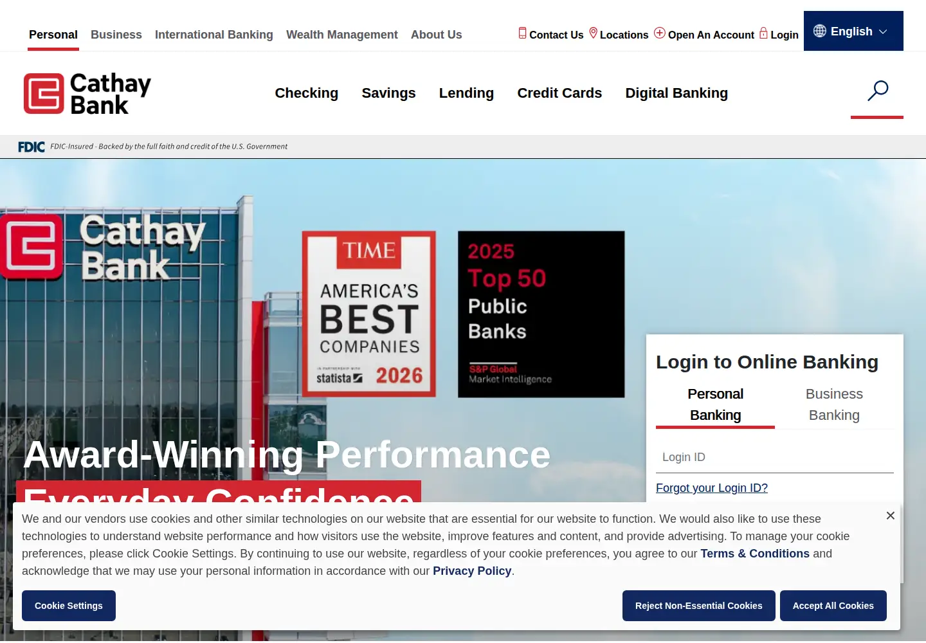
Task: Go to International Banking section
Action: click(214, 35)
